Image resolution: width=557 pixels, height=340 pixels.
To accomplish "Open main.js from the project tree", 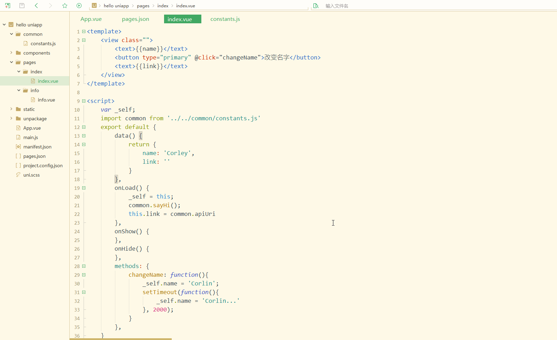I will click(31, 137).
